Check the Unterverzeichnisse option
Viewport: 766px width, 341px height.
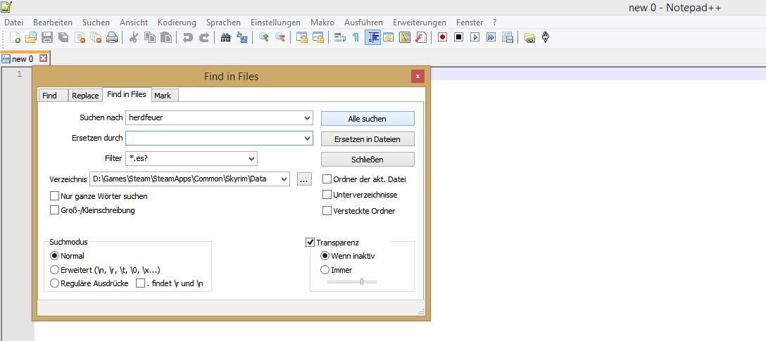click(327, 195)
